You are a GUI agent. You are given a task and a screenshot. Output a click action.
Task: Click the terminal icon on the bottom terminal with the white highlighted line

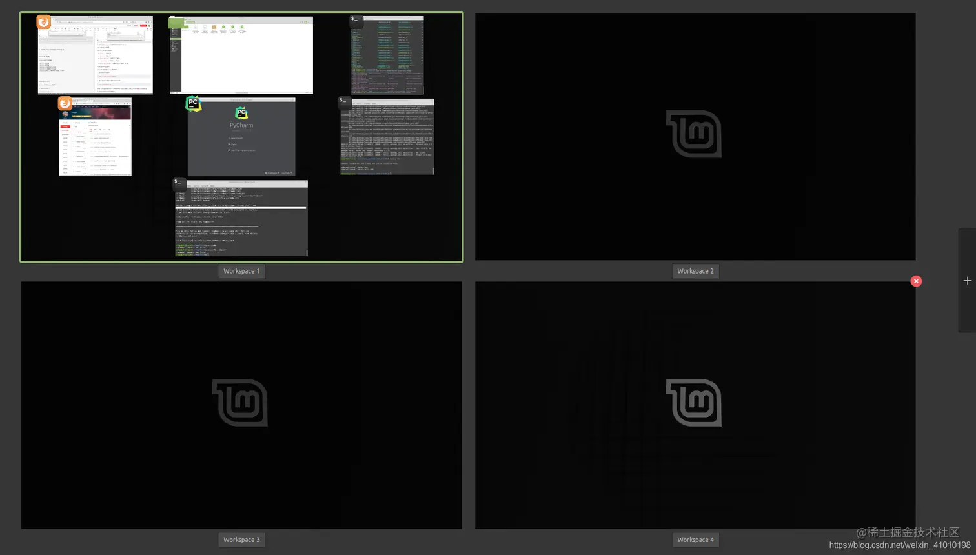[179, 184]
